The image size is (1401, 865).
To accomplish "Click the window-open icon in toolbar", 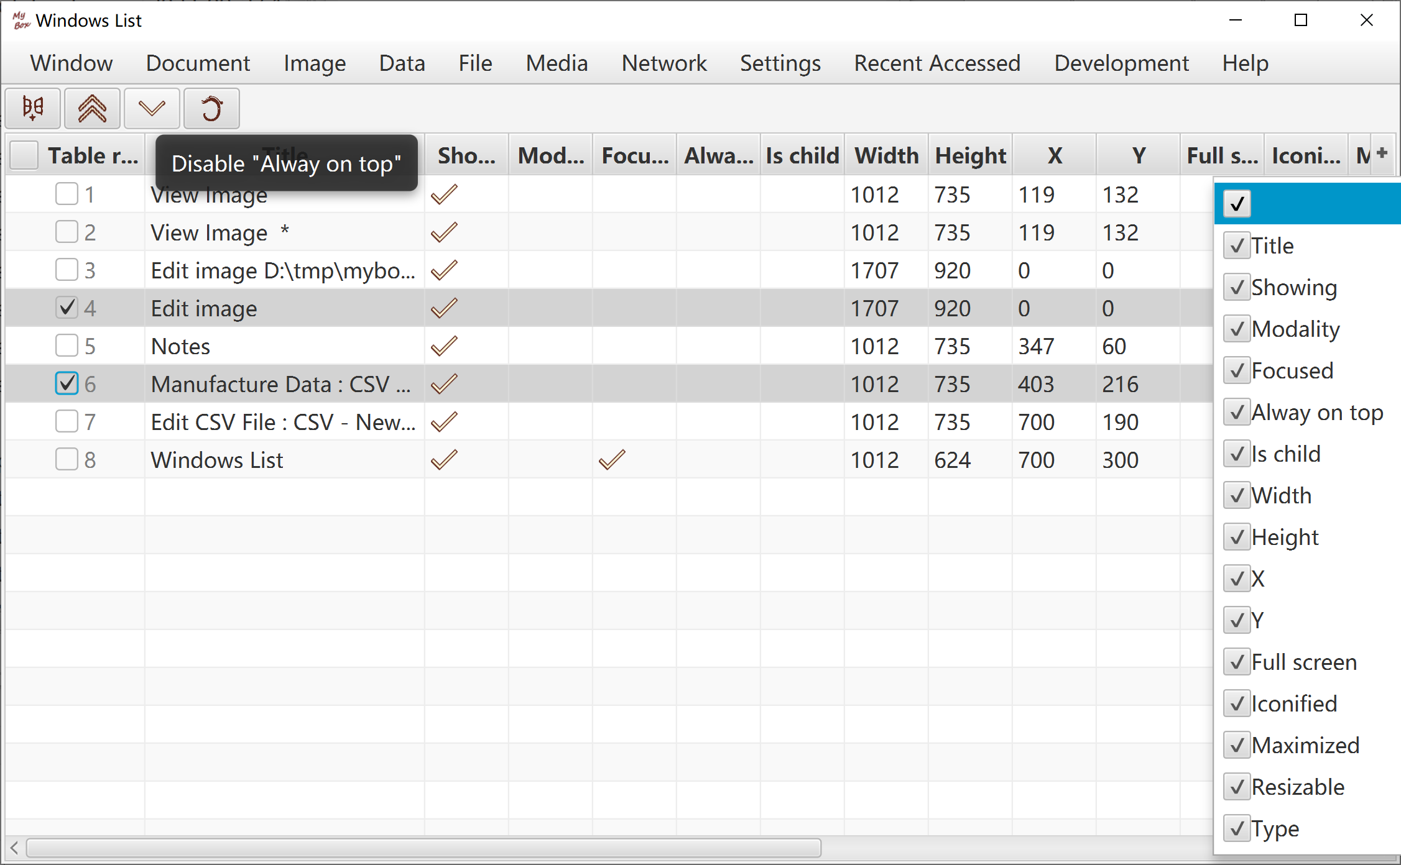I will point(33,109).
